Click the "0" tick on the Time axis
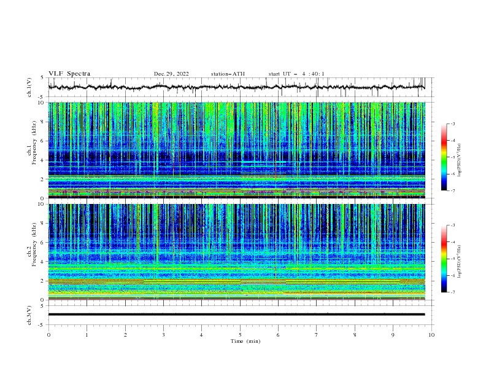 48,335
